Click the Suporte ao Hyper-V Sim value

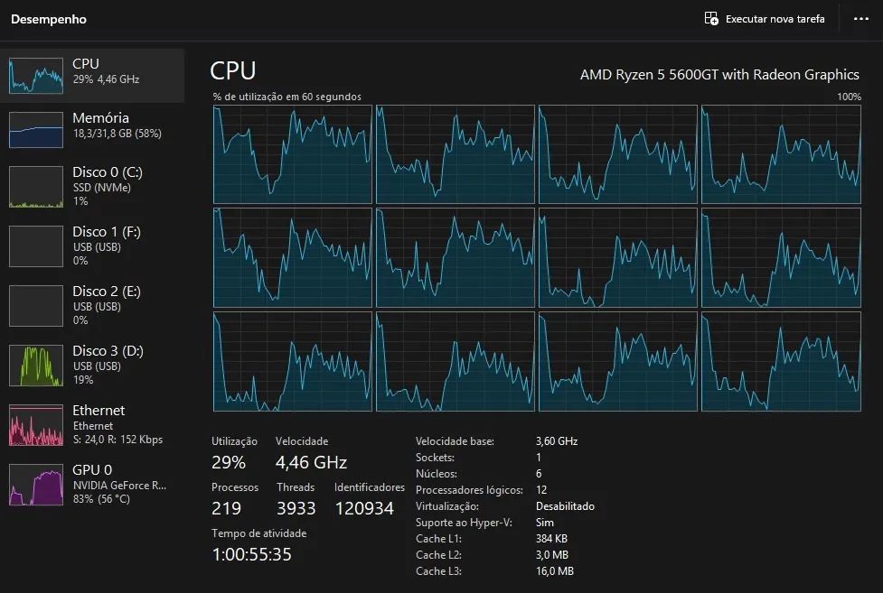545,523
